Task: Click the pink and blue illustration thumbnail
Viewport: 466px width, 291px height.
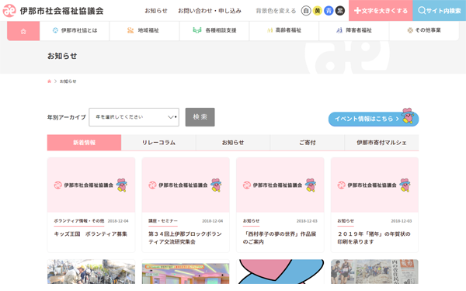Action: pos(280,272)
